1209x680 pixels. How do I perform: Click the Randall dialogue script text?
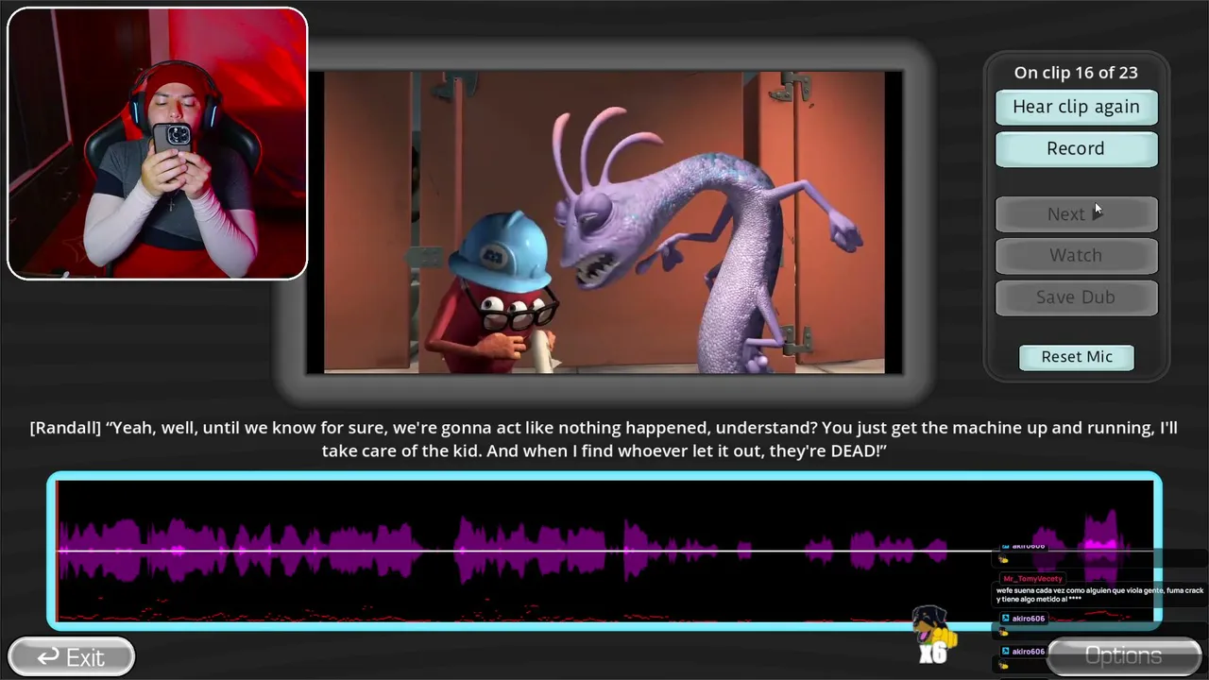pyautogui.click(x=604, y=439)
